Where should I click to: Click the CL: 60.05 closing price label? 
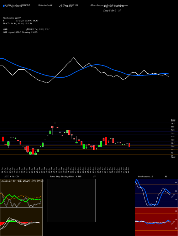click(x=66, y=7)
